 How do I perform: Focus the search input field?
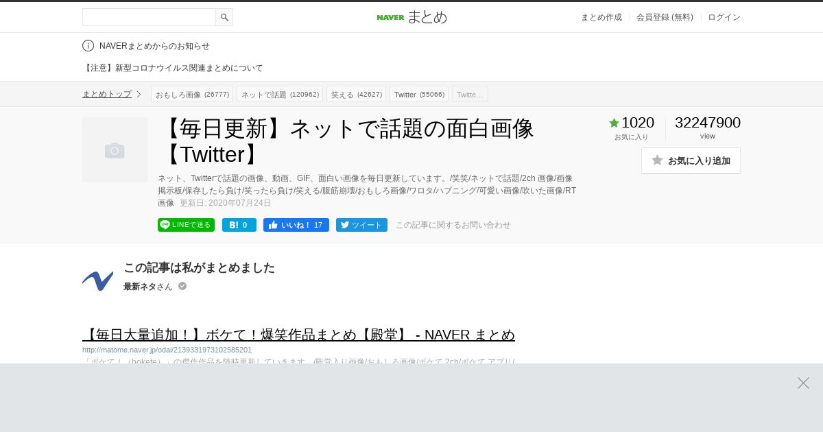[149, 17]
